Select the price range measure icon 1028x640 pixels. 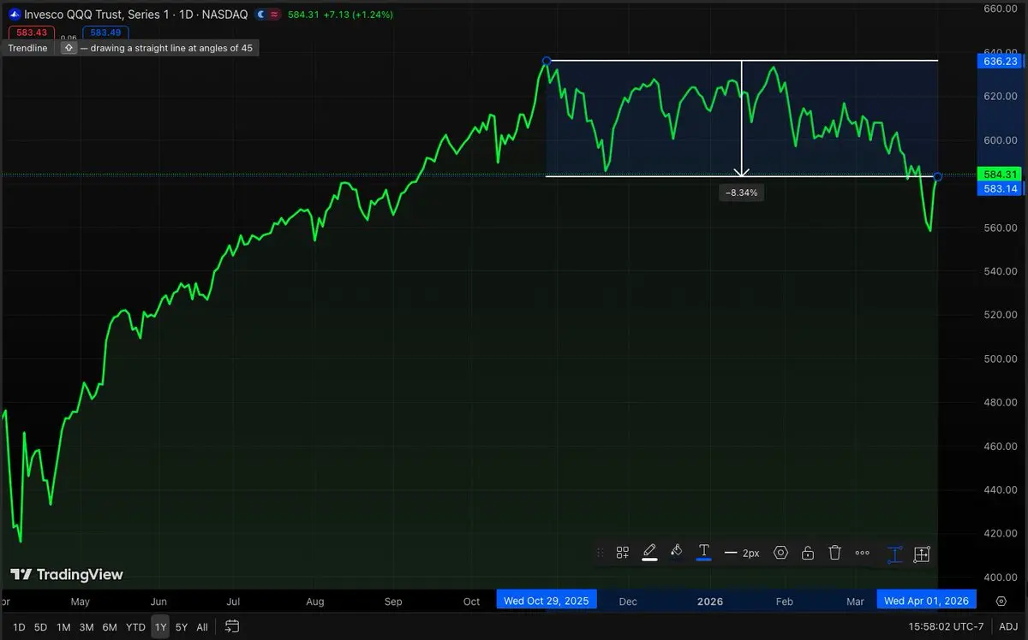coord(894,554)
